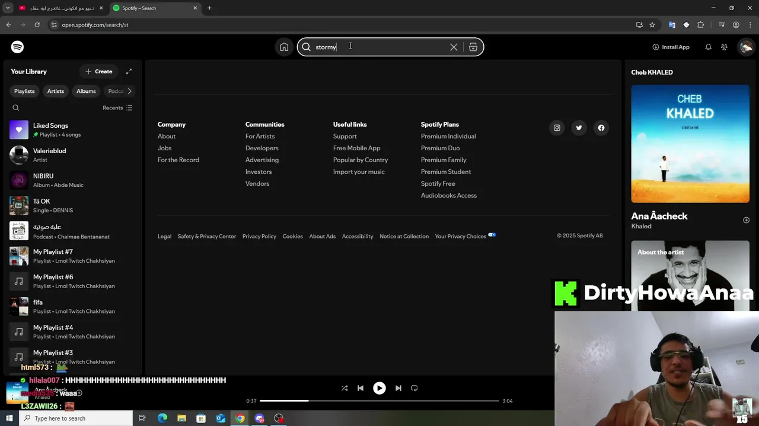This screenshot has width=759, height=426.
Task: Filter library by Playlists
Action: pos(24,91)
